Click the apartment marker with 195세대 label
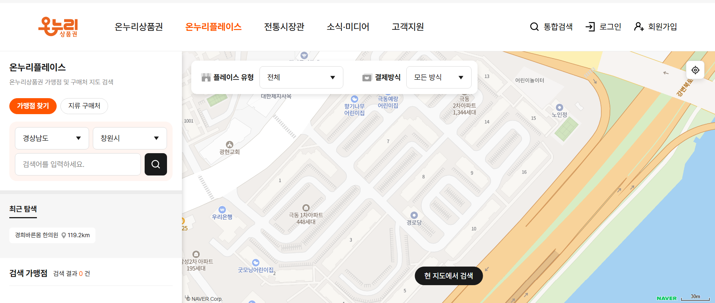Screen dimensions: 715x303 click(x=196, y=254)
